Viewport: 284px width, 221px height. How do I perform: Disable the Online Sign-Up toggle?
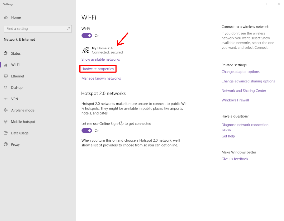point(87,131)
